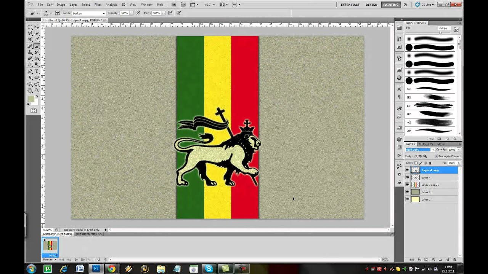The height and width of the screenshot is (274, 488).
Task: Open the Layer menu
Action: click(74, 5)
